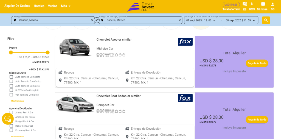Click the Chevrolet Beat Sedan car photo
This screenshot has width=281, height=139.
pos(75,104)
